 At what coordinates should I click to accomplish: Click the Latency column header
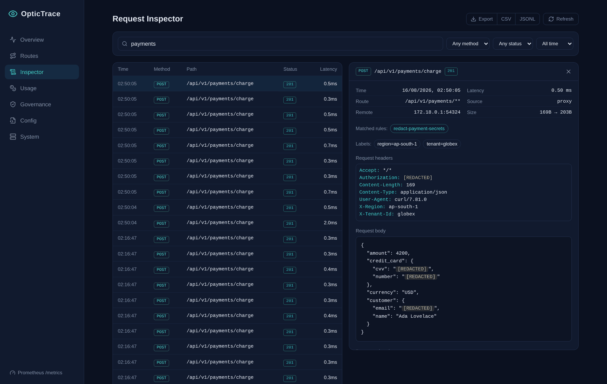[328, 69]
